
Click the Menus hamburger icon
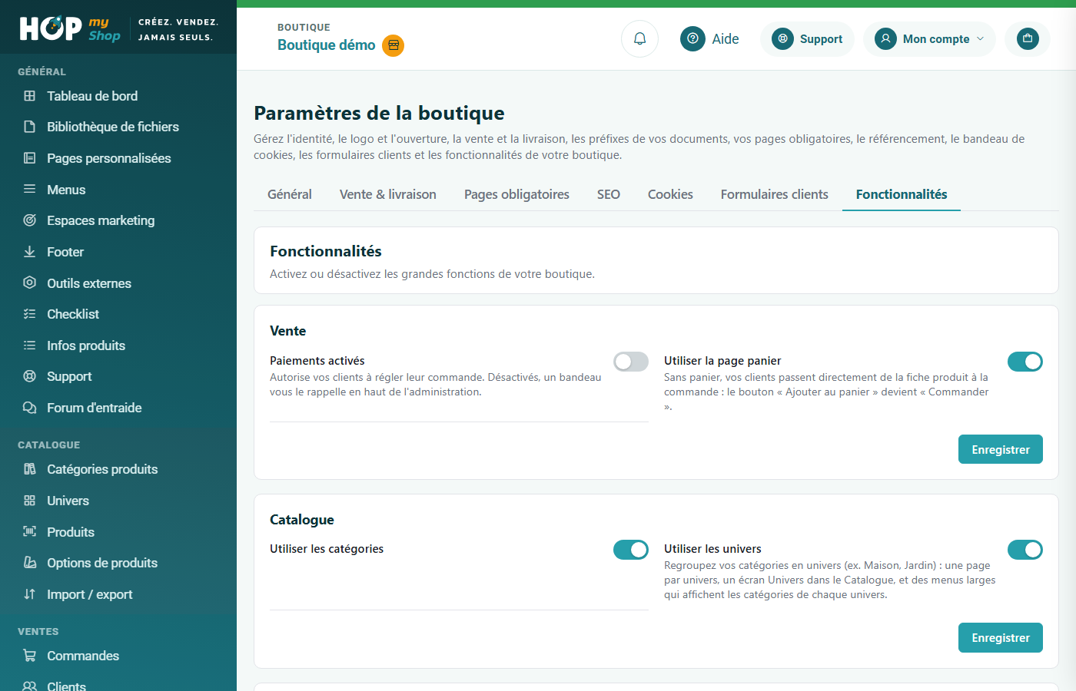pos(30,189)
